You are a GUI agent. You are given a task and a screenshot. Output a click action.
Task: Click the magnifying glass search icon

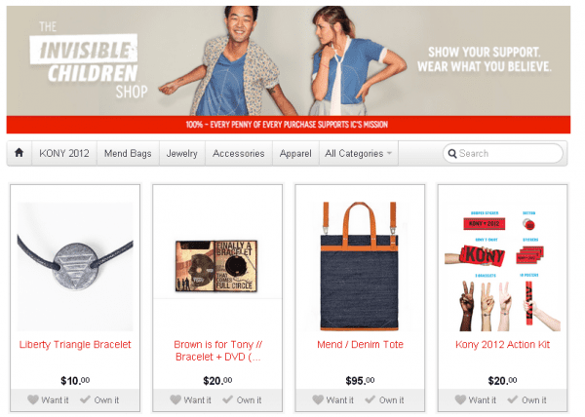coord(452,154)
